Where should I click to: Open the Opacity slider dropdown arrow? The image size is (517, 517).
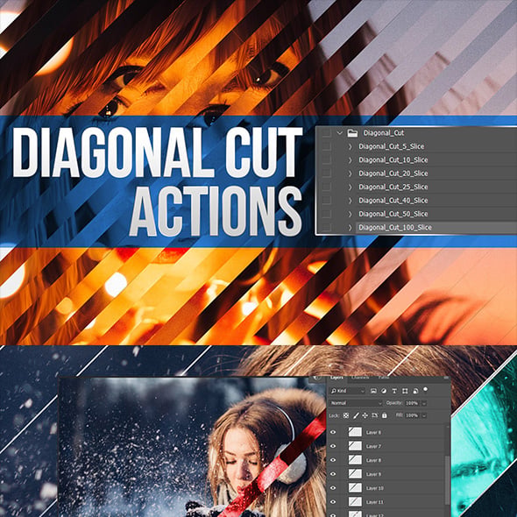424,403
